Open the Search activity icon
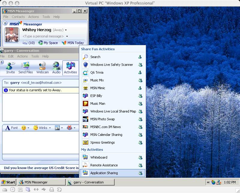Image resolution: width=240 pixels, height=193 pixels. point(85,57)
